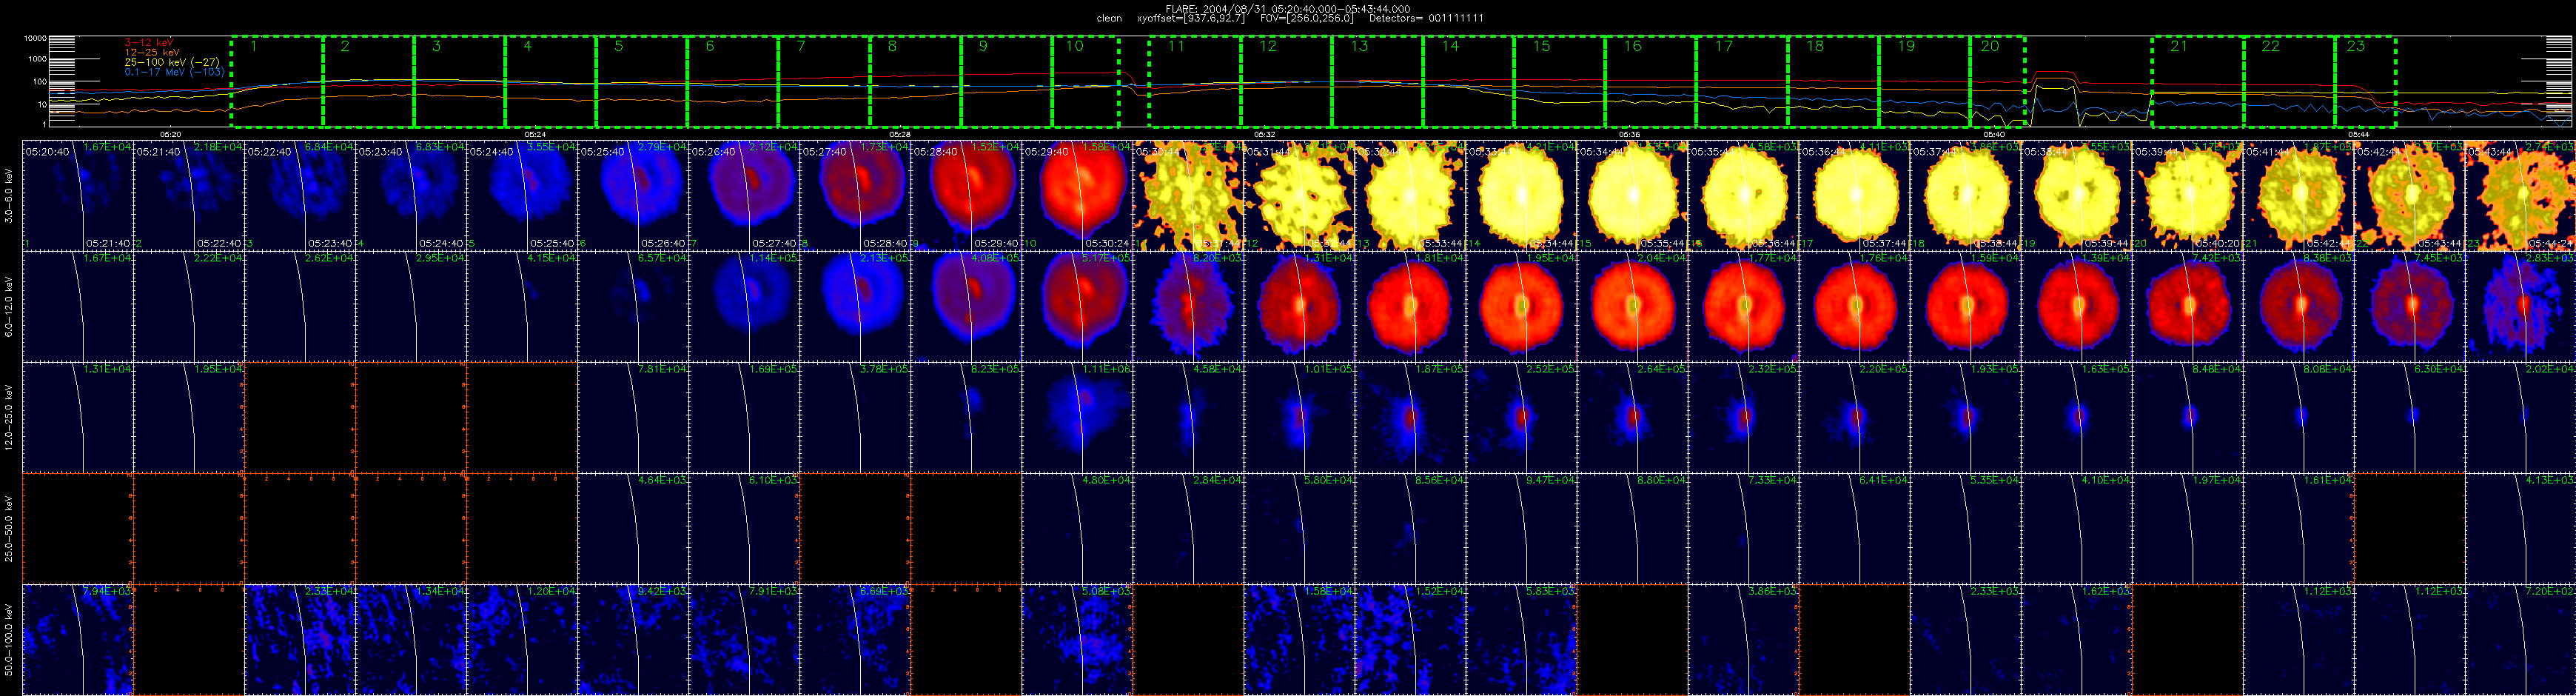This screenshot has height=696, width=2576.
Task: Select time interval 20 in the lightcurve
Action: click(1998, 82)
